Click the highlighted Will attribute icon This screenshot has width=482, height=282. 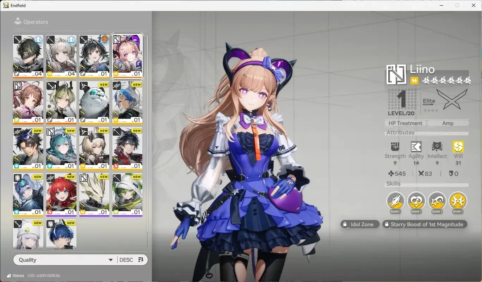pos(458,147)
